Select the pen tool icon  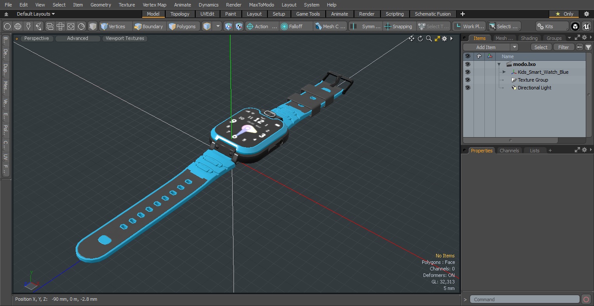click(28, 26)
